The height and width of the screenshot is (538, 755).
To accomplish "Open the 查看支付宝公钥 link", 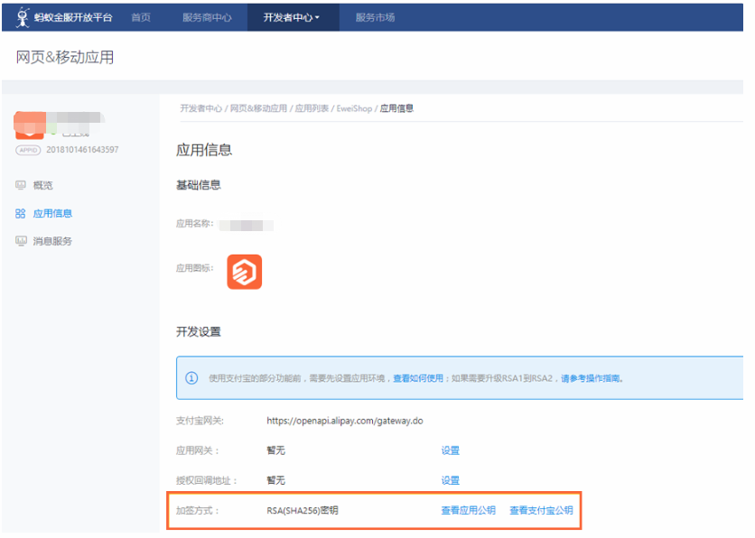I will (542, 511).
